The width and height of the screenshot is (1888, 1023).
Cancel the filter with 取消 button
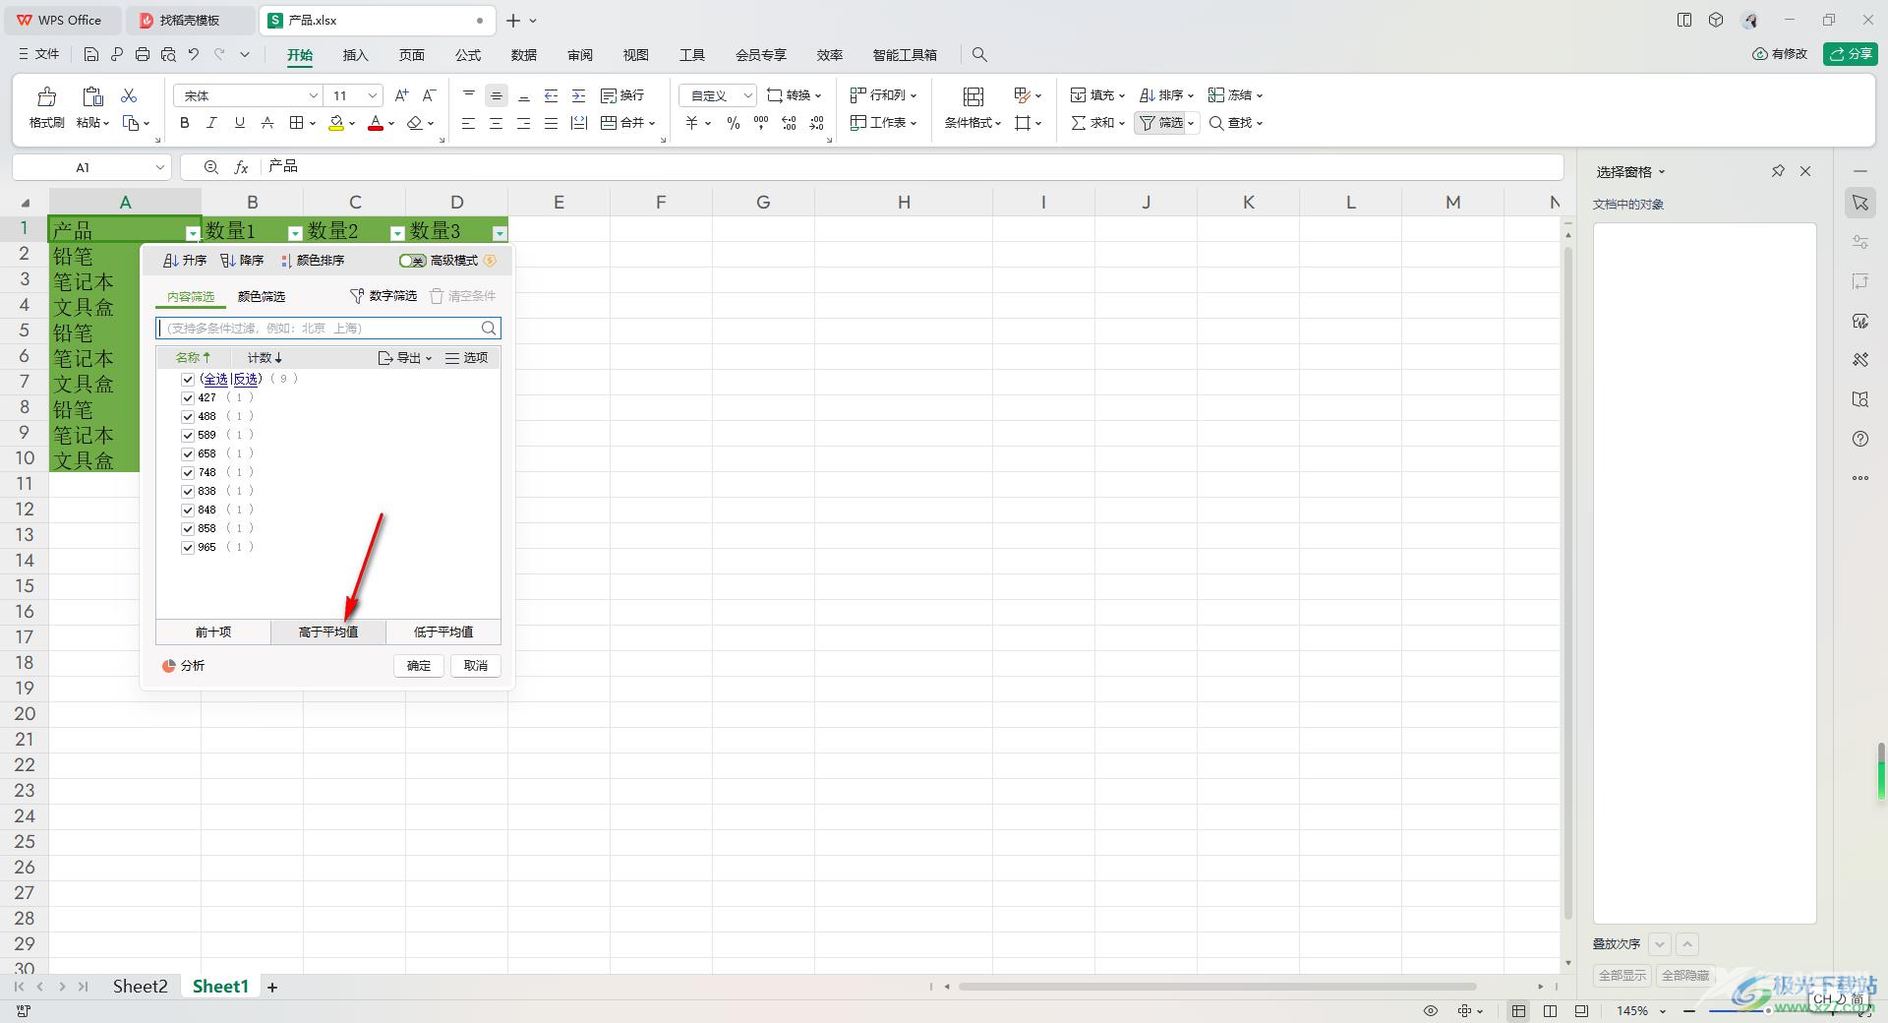pyautogui.click(x=476, y=666)
